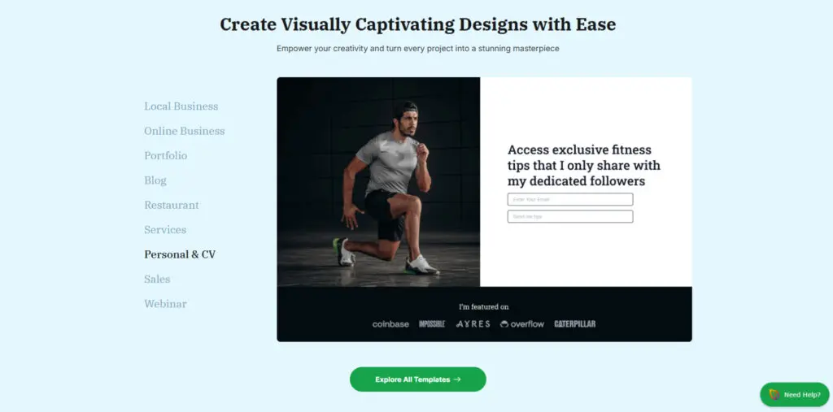
Task: Click the CATERPILLAR logo
Action: 575,324
